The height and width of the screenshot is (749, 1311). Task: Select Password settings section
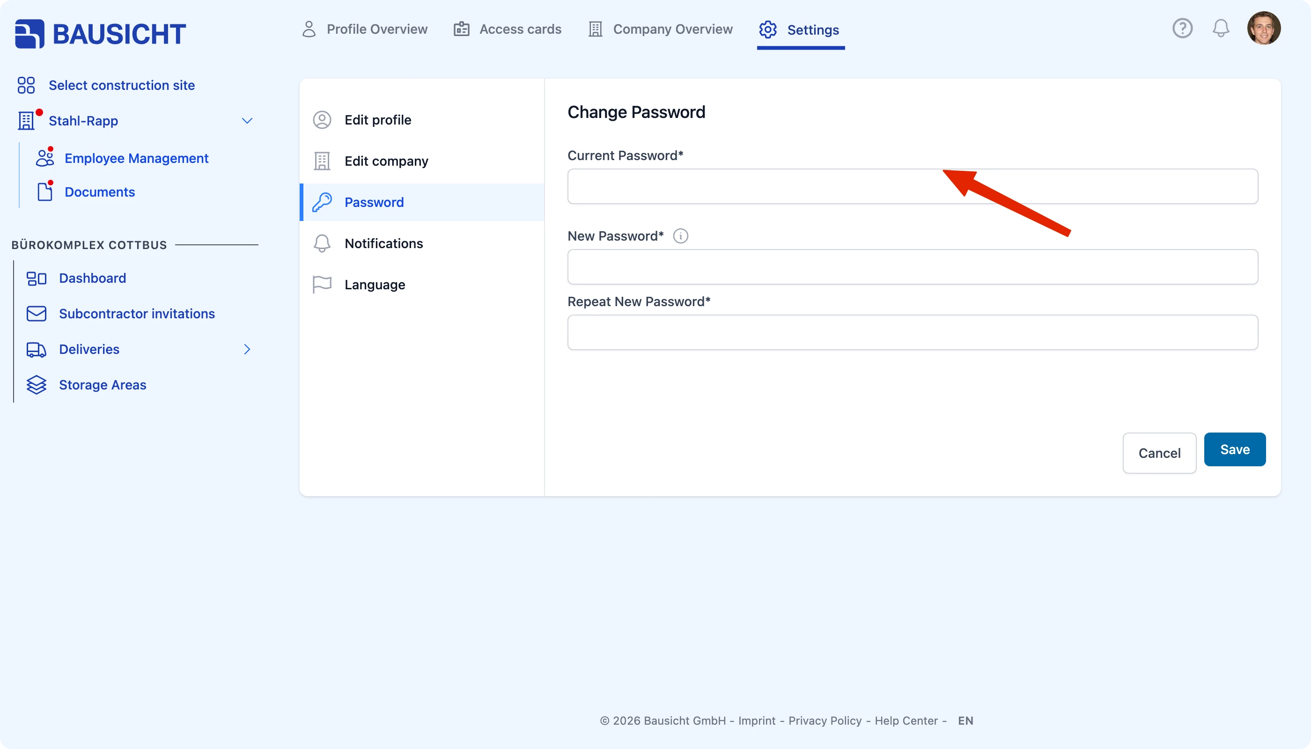click(422, 202)
